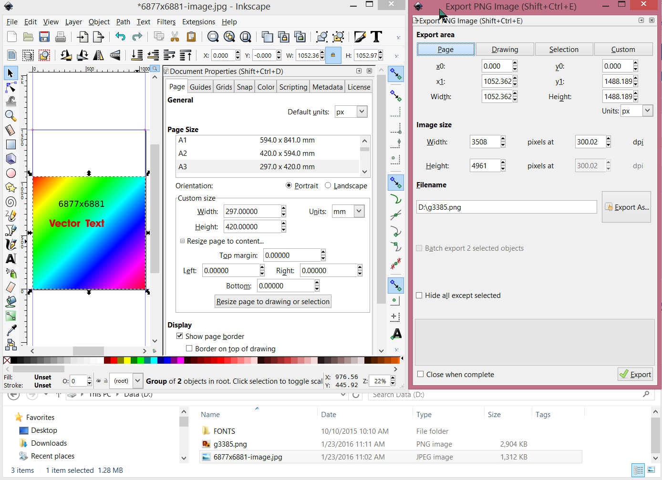This screenshot has width=662, height=480.
Task: Click the Undo arrow icon
Action: coord(120,37)
